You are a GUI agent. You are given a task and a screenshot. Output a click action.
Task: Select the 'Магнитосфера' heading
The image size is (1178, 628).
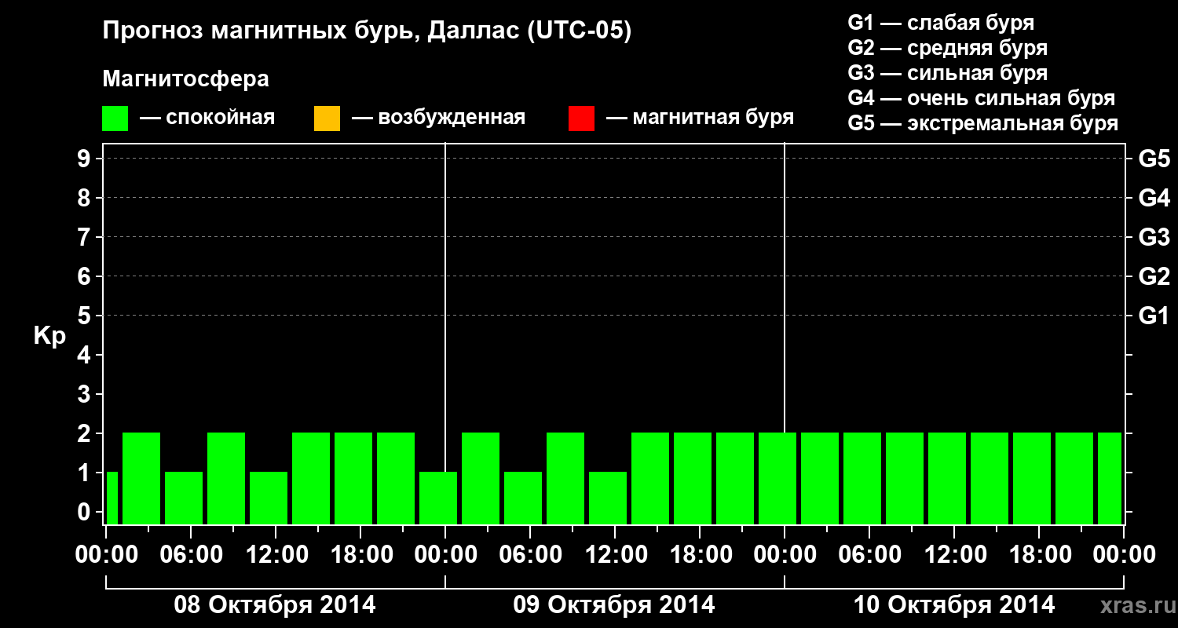(x=185, y=79)
